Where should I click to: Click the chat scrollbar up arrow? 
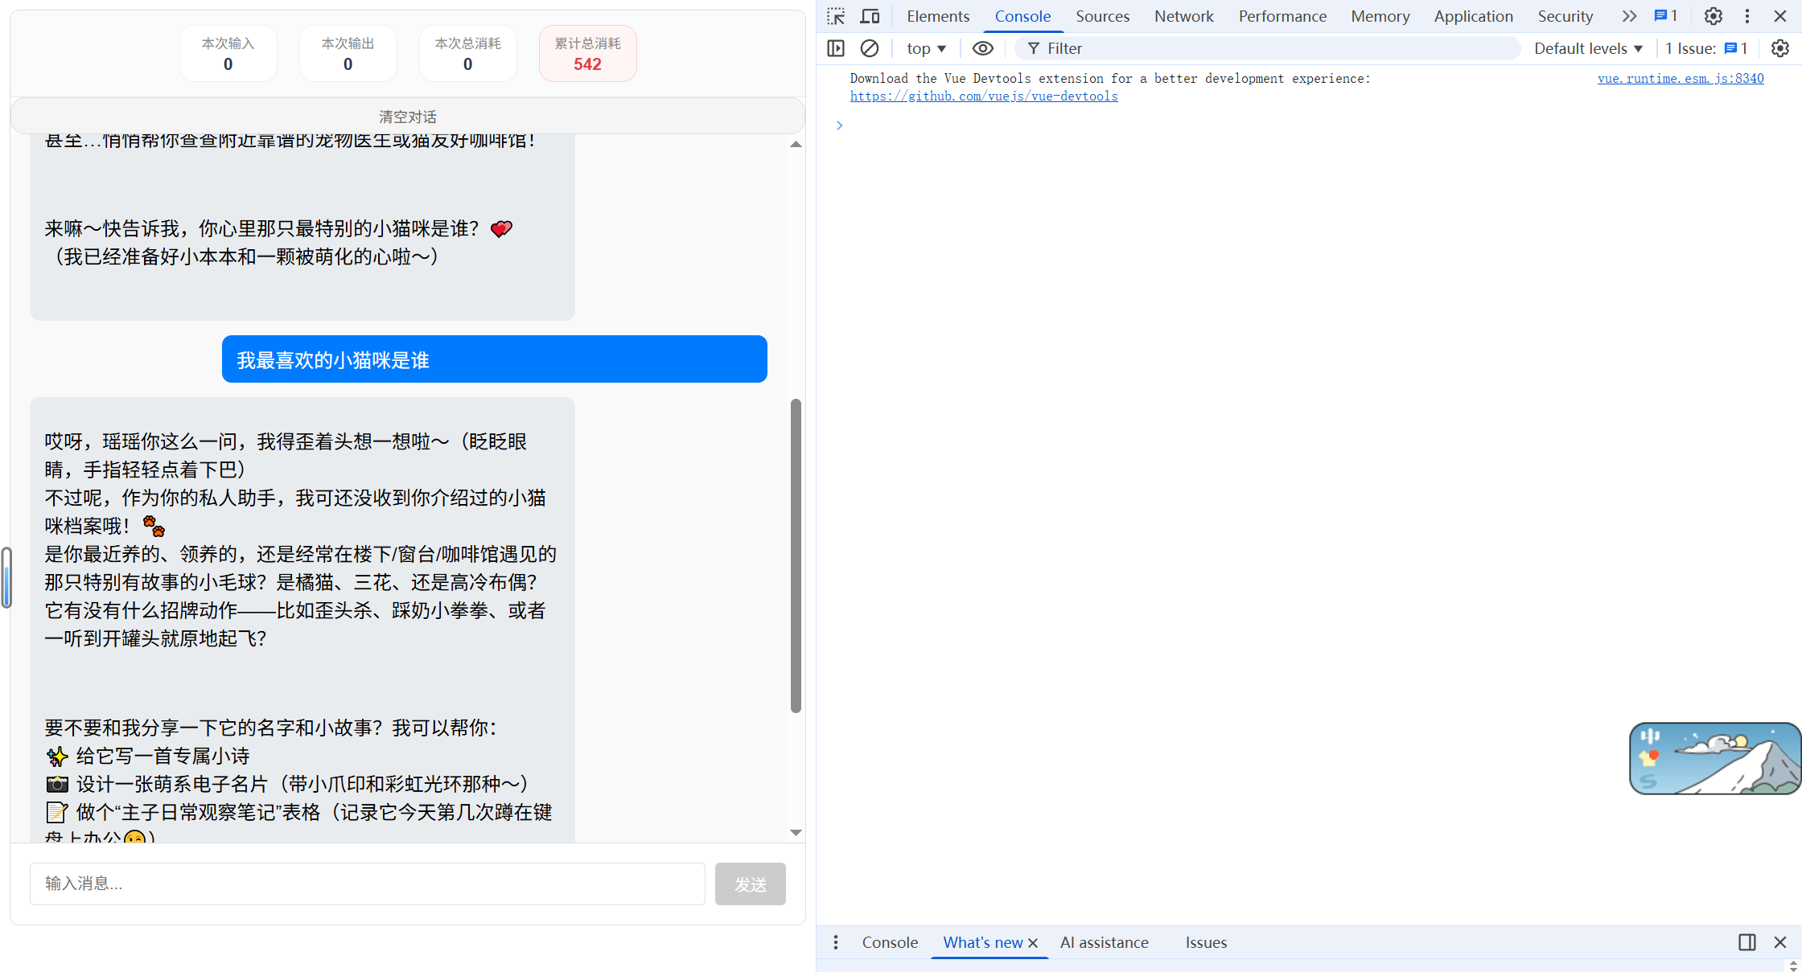pos(796,145)
